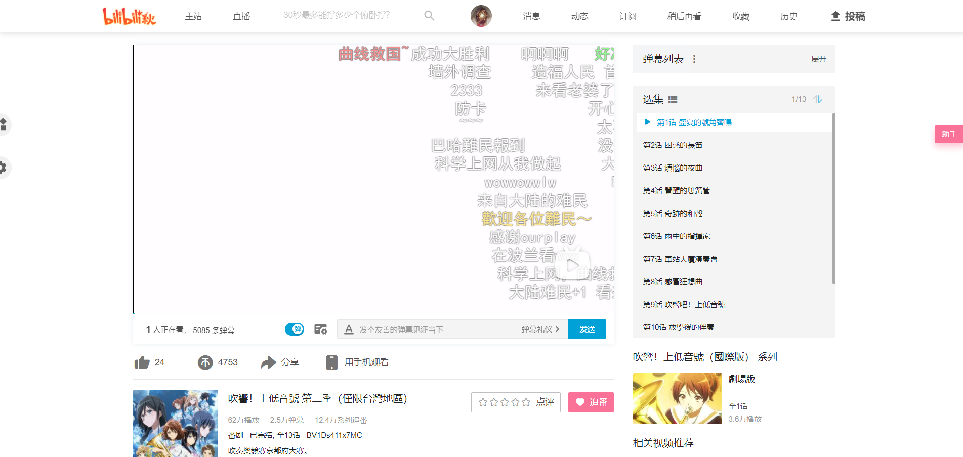Open the danmaku list three-dot menu
The height and width of the screenshot is (457, 963).
pos(694,59)
